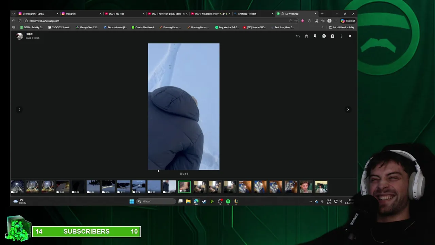Open the three-dot more options menu in viewer
Viewport: 435px width, 245px height.
pos(341,36)
